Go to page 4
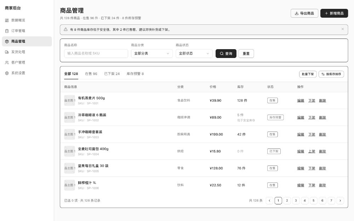Image resolution: width=354 pixels, height=221 pixels. coord(304,200)
